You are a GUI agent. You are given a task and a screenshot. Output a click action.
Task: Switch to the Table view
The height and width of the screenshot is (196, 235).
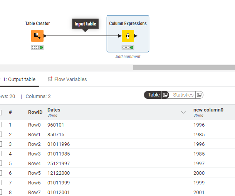coord(154,95)
